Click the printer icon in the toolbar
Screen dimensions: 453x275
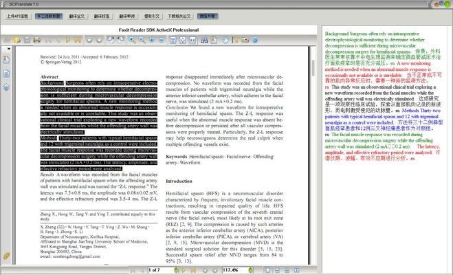coord(36,41)
